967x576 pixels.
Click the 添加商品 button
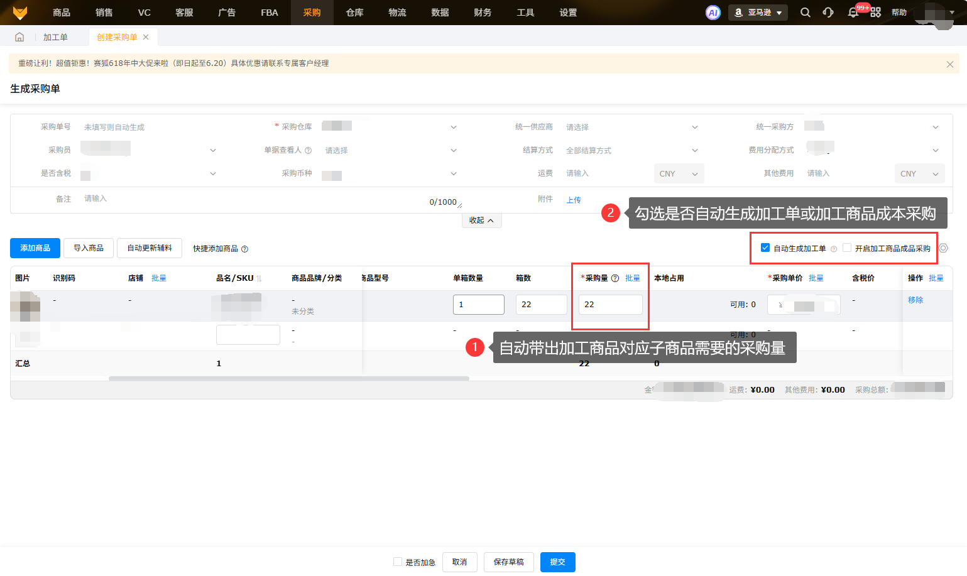(x=35, y=248)
